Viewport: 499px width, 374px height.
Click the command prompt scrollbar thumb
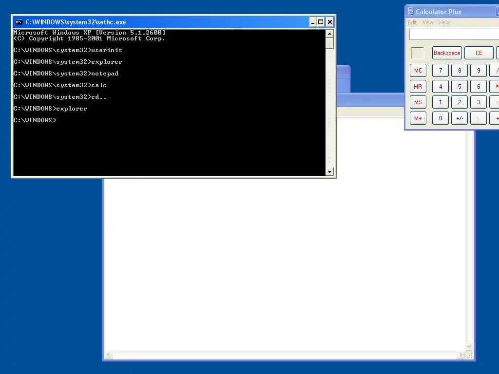tap(329, 43)
